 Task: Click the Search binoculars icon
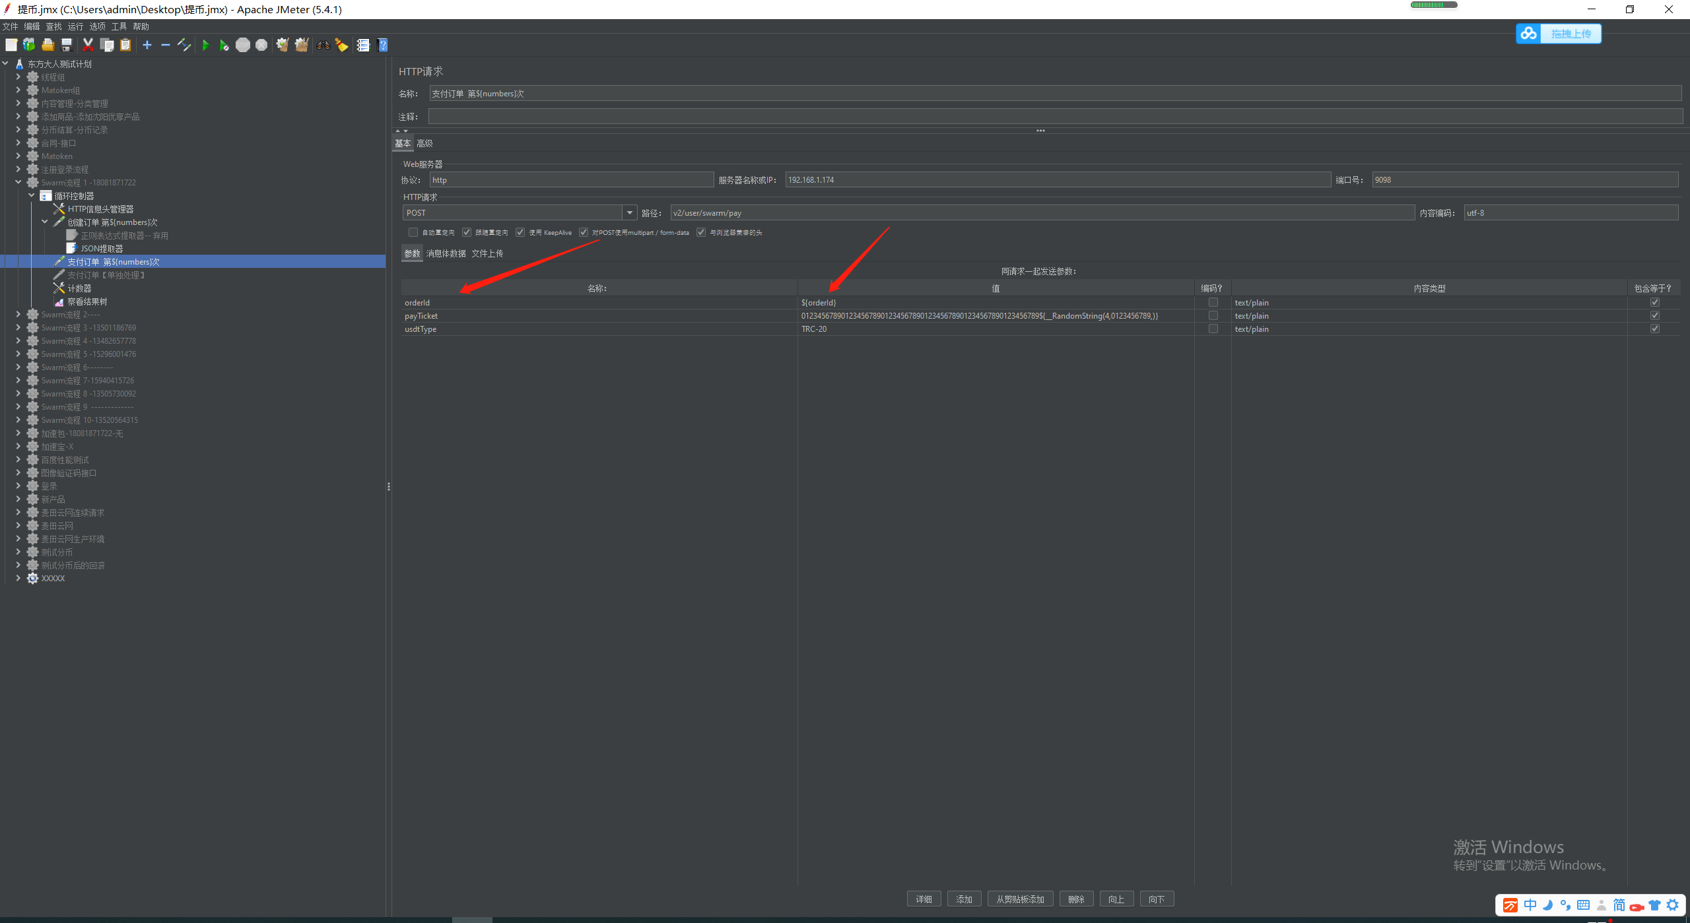(323, 45)
